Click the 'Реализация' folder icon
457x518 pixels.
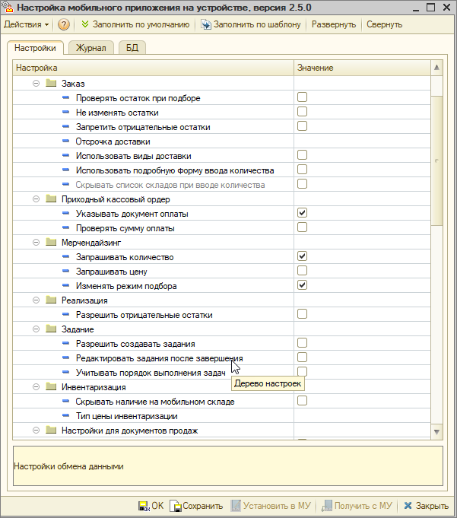point(51,300)
